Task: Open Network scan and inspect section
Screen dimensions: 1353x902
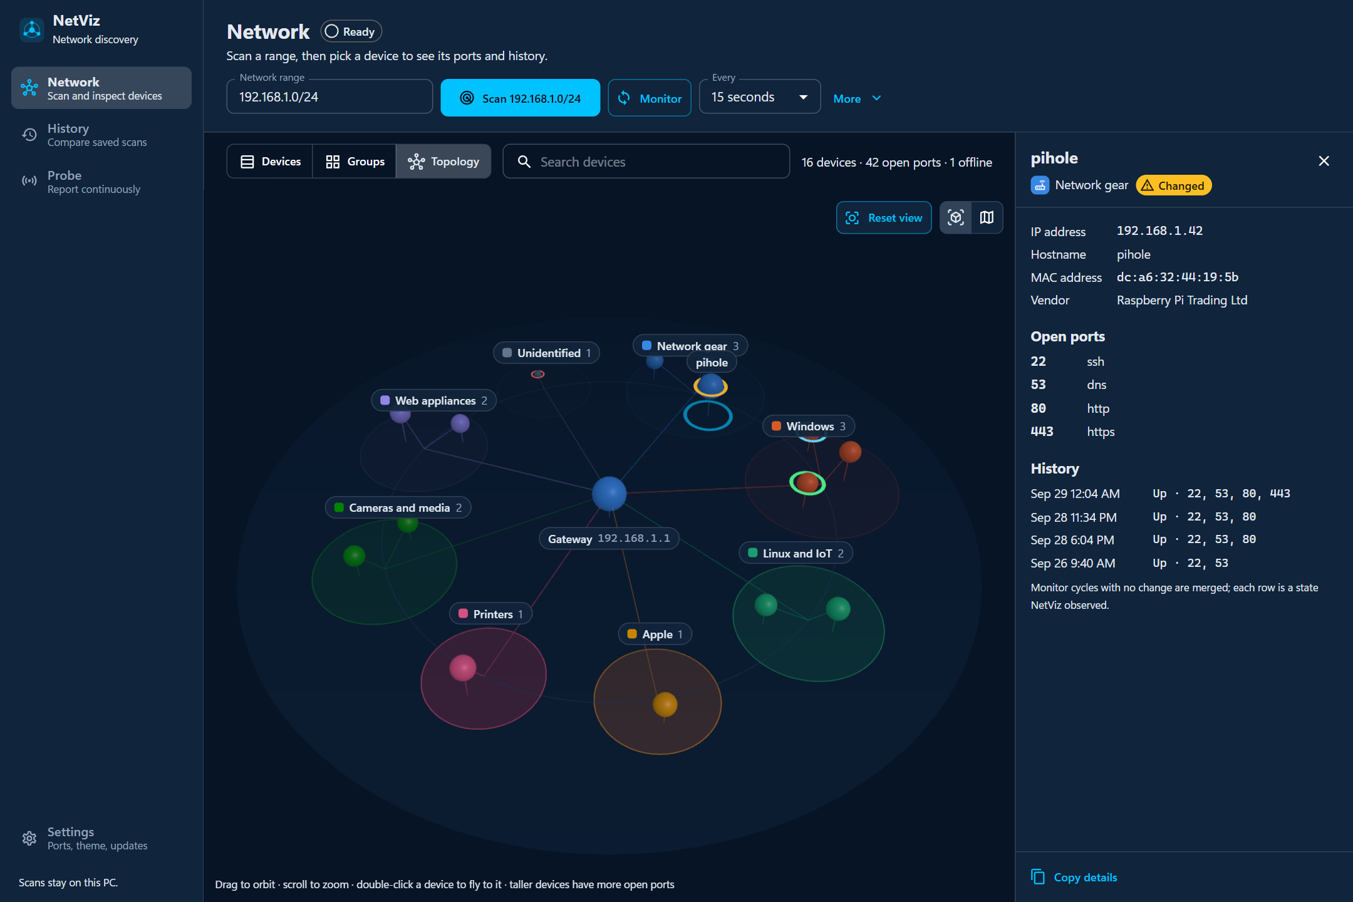Action: (101, 88)
